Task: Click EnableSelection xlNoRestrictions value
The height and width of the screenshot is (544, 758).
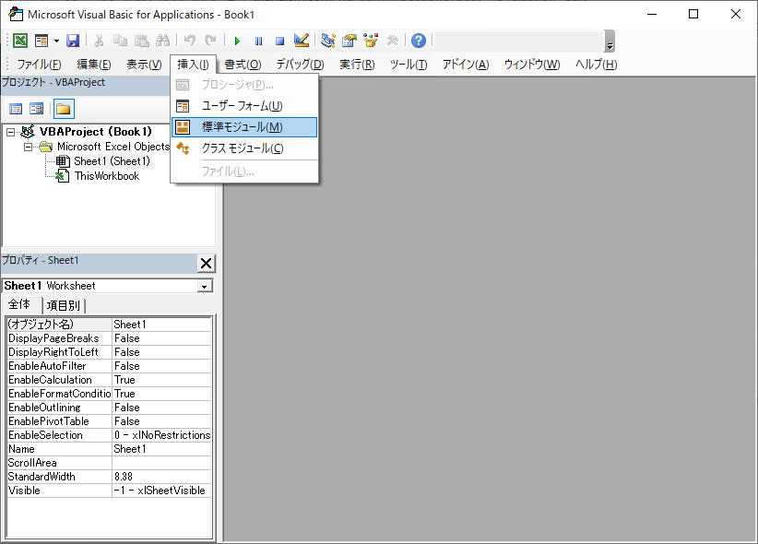Action: (x=161, y=435)
